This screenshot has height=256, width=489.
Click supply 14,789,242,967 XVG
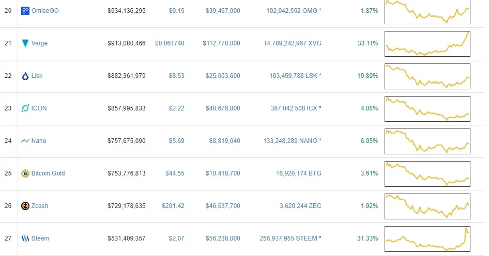pos(293,43)
